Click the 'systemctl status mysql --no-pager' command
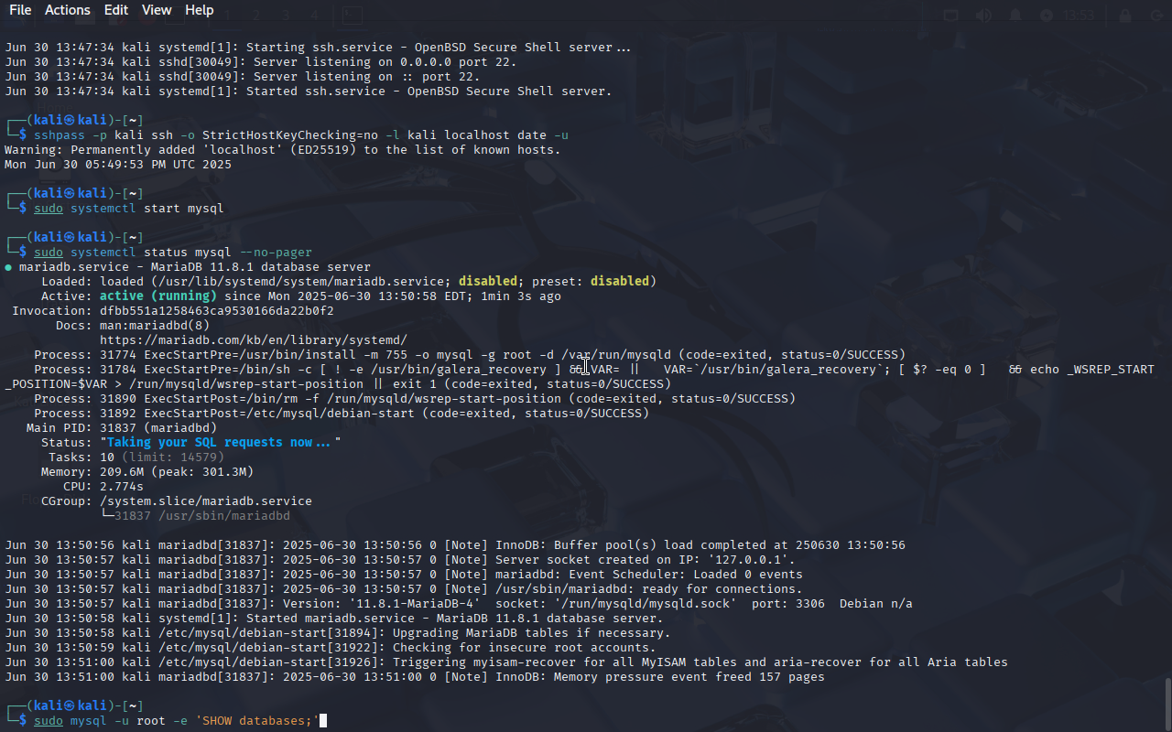 click(191, 253)
